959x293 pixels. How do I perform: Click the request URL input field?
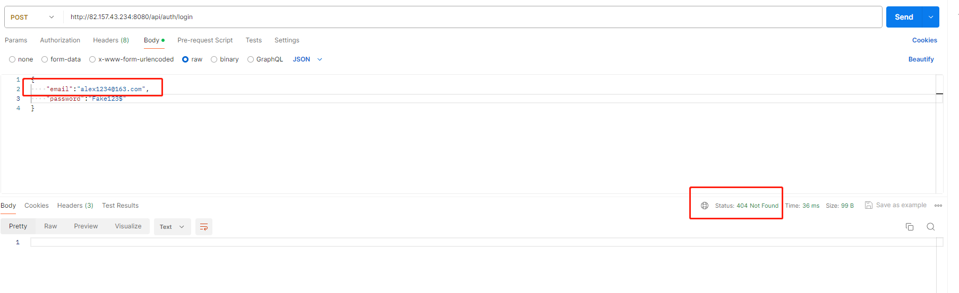(x=473, y=17)
